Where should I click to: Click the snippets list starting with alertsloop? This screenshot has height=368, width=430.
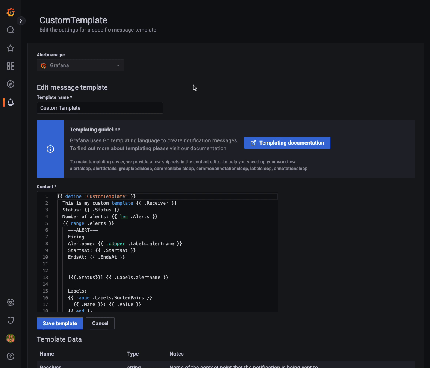click(189, 169)
